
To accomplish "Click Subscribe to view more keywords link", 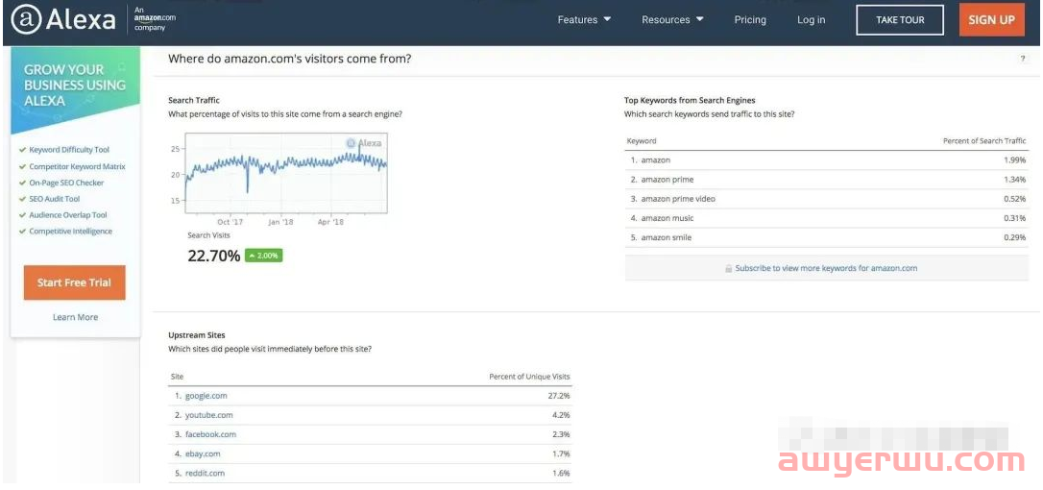I will [826, 269].
